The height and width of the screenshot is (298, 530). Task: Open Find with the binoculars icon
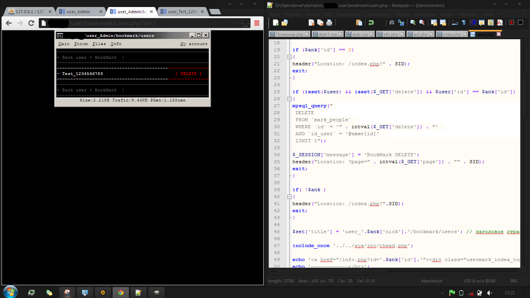pos(392,23)
